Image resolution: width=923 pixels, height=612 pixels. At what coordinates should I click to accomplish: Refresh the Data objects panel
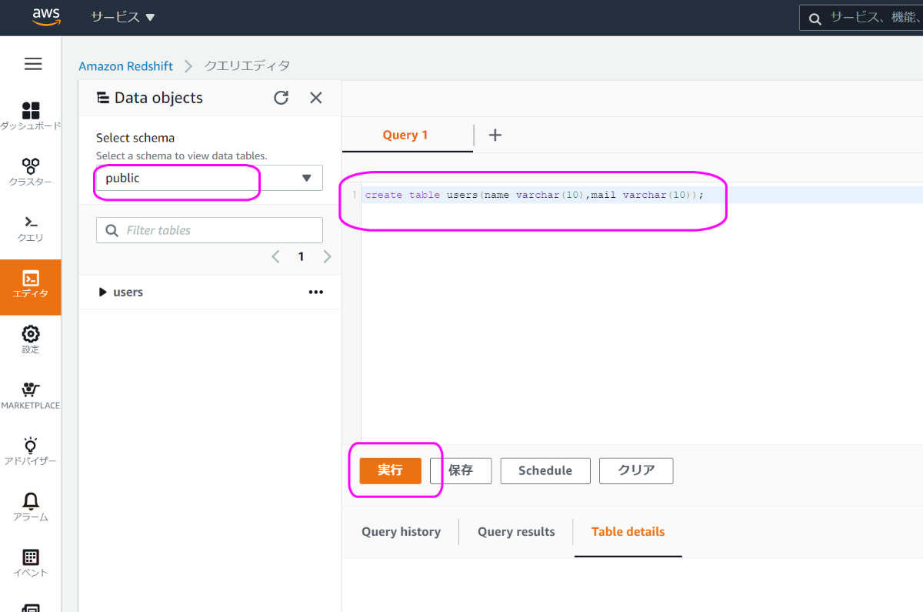(282, 98)
